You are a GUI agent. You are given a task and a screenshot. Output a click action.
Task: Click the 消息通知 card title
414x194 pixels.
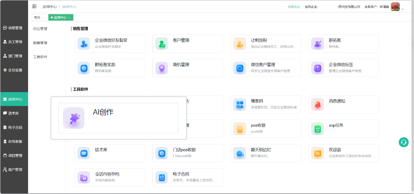click(x=337, y=101)
